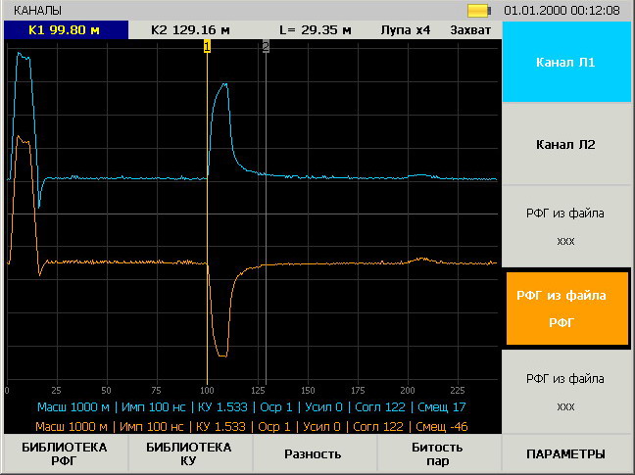This screenshot has width=635, height=475.
Task: Click the orange Оср 1 parameter
Action: (274, 426)
